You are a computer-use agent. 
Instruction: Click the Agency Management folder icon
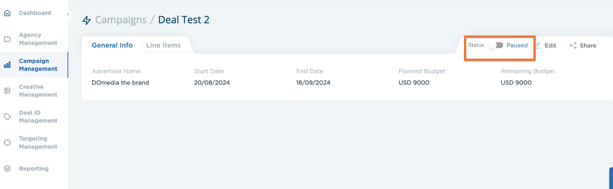(x=7, y=39)
